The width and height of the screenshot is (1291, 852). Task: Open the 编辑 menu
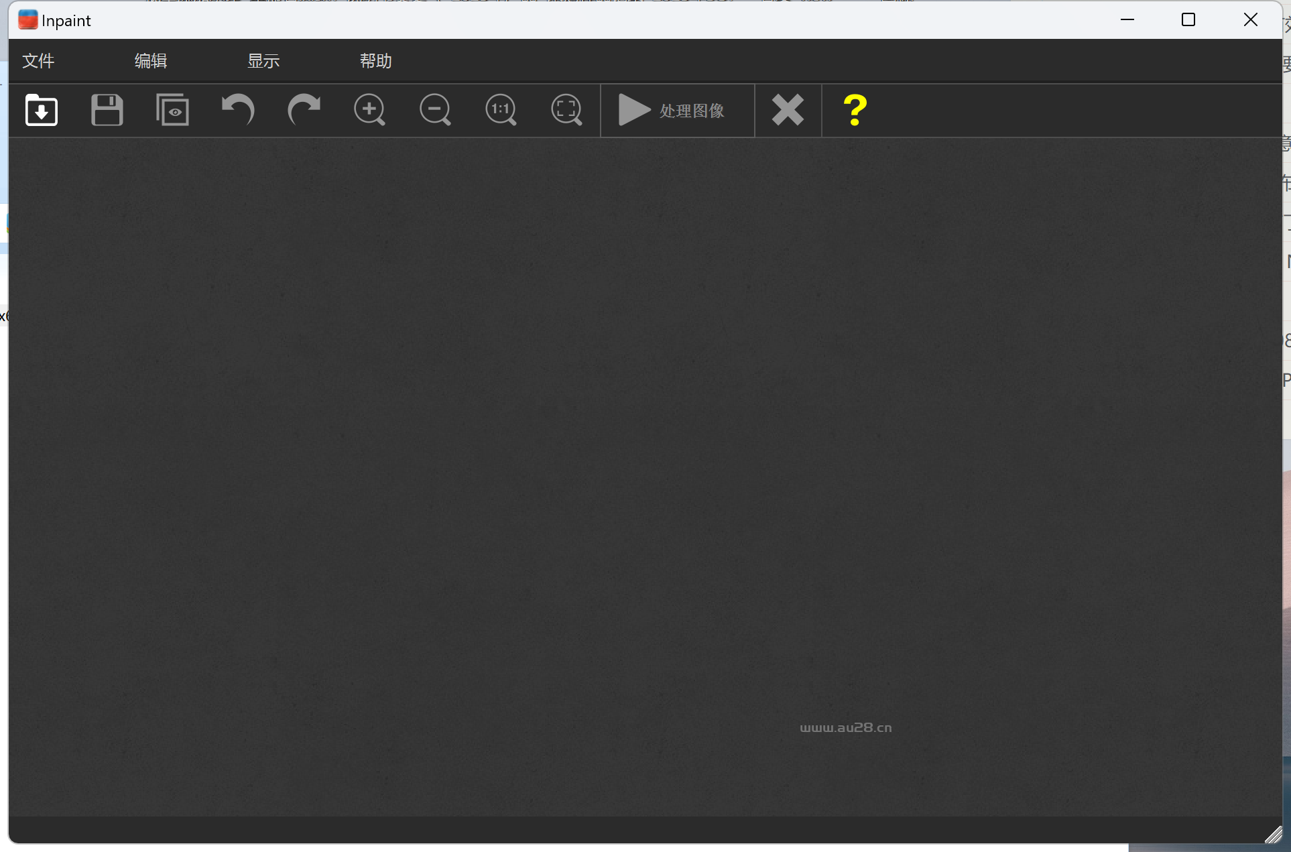pos(151,61)
